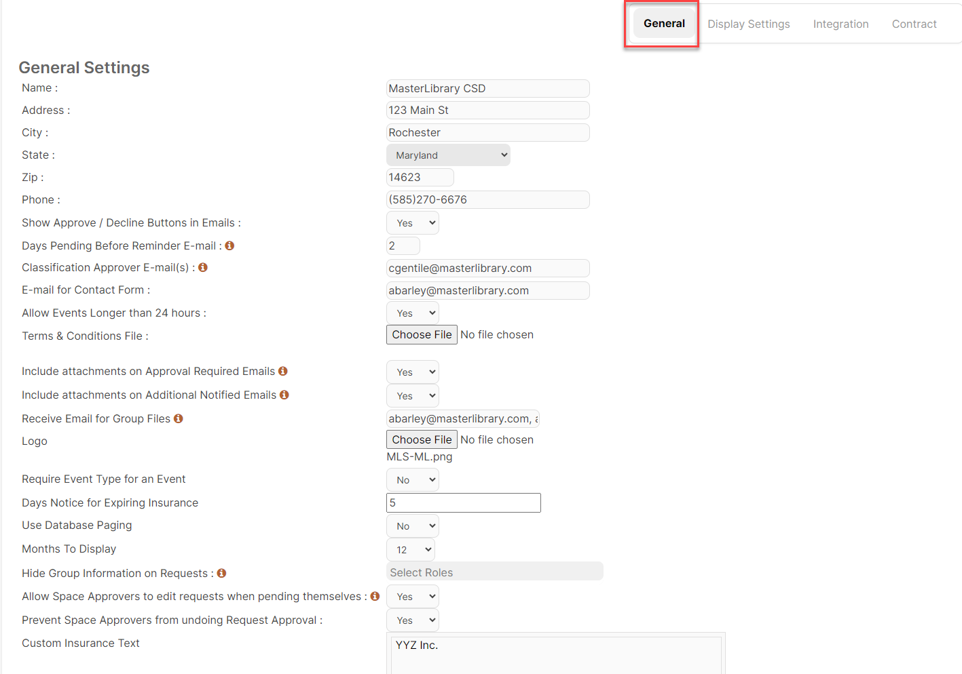Open the Select Roles picker

click(x=494, y=572)
